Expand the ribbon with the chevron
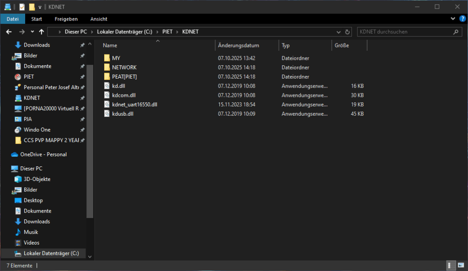Image resolution: width=468 pixels, height=271 pixels. pyautogui.click(x=452, y=19)
